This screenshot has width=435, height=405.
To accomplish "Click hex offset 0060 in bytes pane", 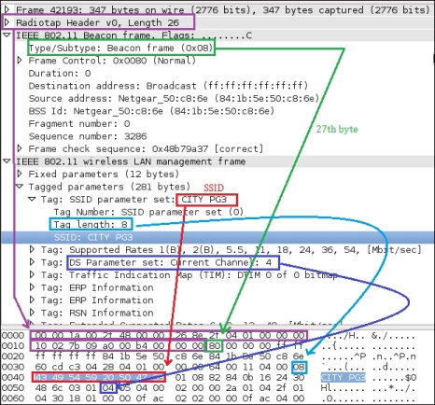I will coord(13,398).
